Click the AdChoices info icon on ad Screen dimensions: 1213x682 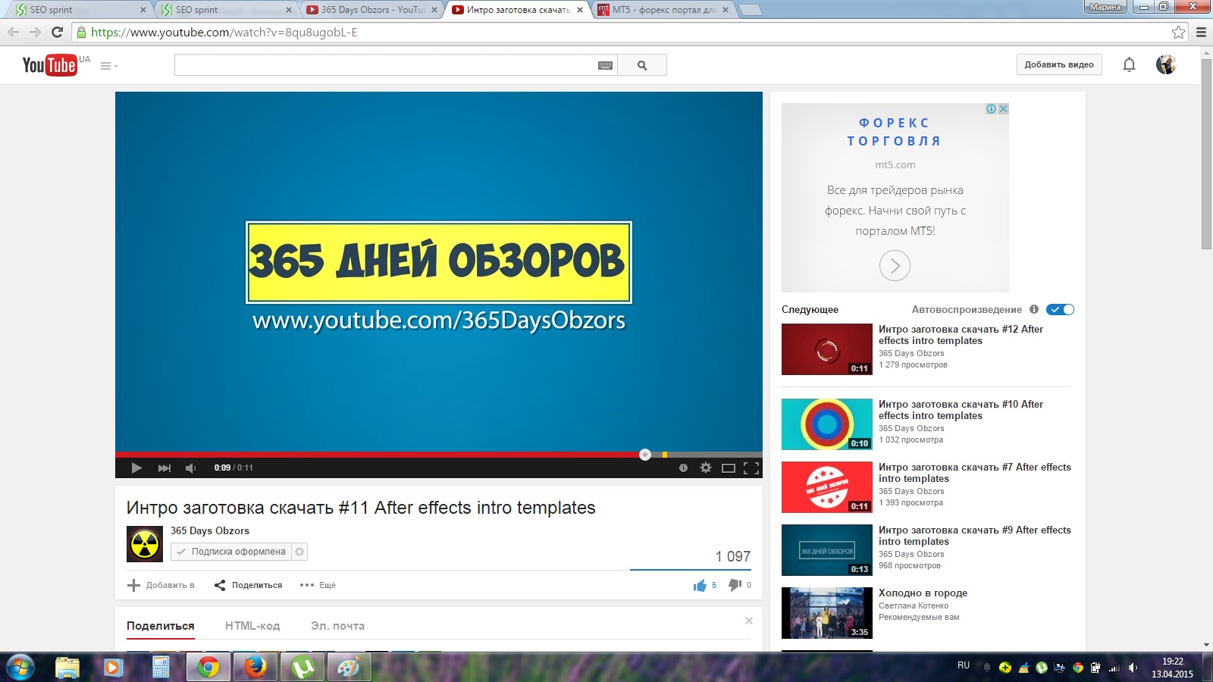992,109
